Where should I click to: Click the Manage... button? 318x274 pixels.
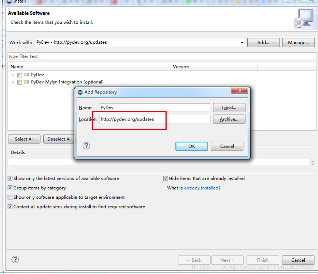point(298,42)
